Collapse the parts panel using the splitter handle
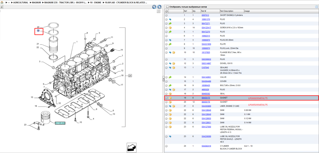This screenshot has height=153, width=319. [x=163, y=79]
